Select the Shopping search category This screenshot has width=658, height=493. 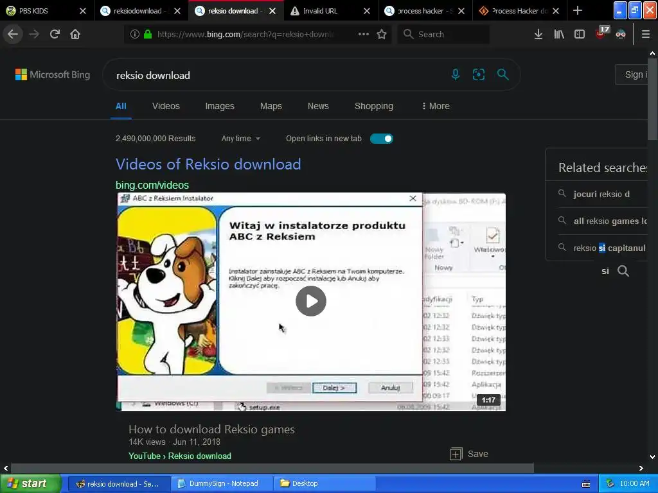[x=373, y=106]
